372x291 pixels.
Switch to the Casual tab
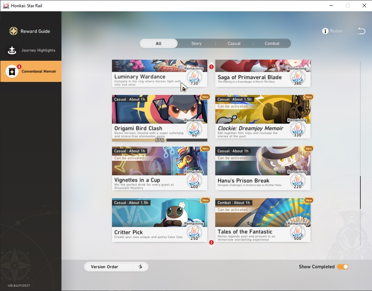(x=234, y=43)
